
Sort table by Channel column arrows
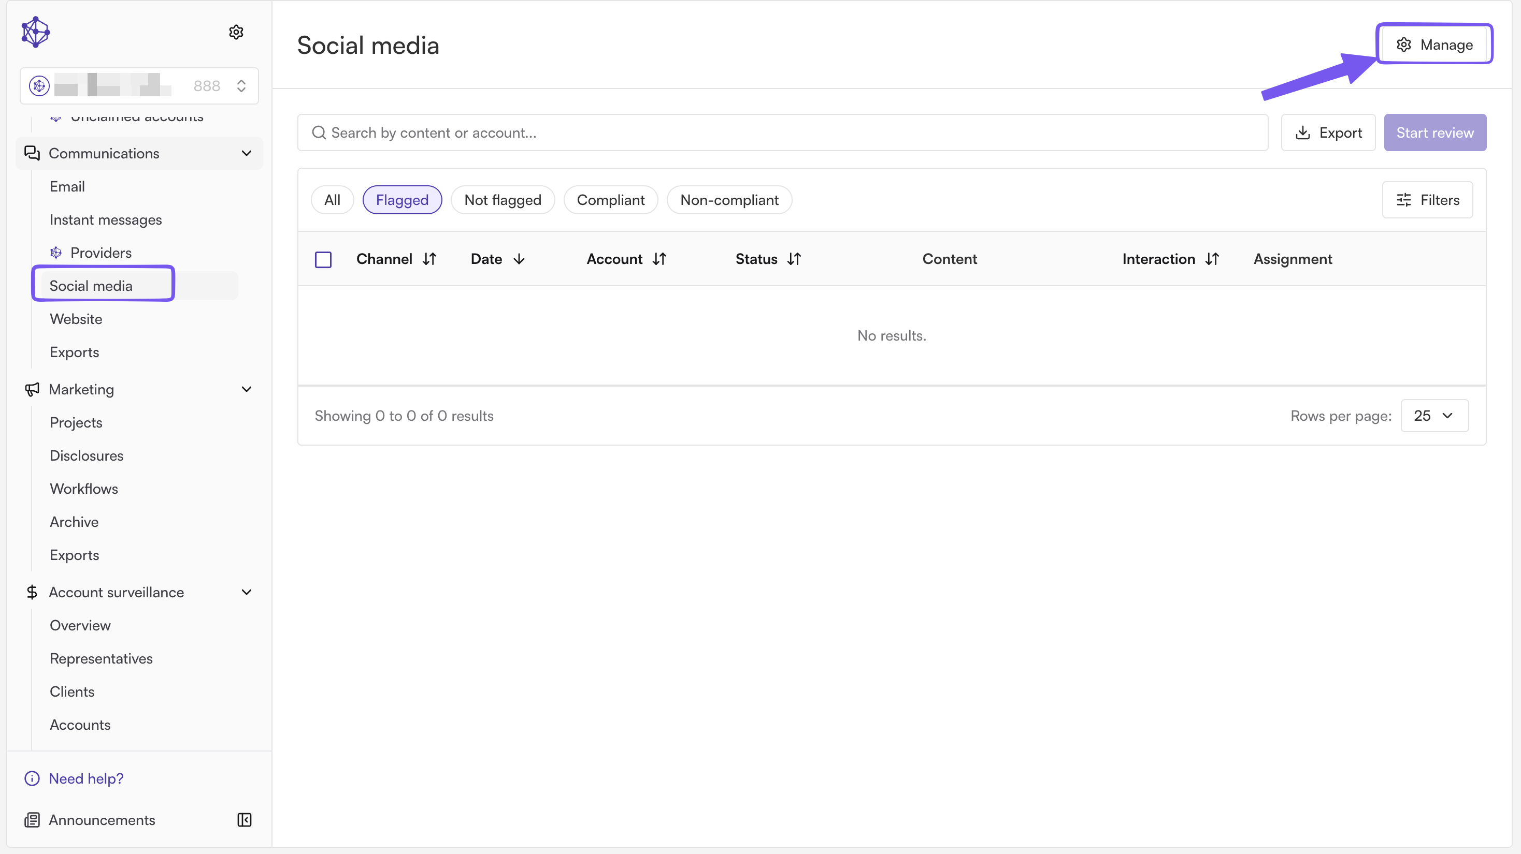(x=429, y=259)
